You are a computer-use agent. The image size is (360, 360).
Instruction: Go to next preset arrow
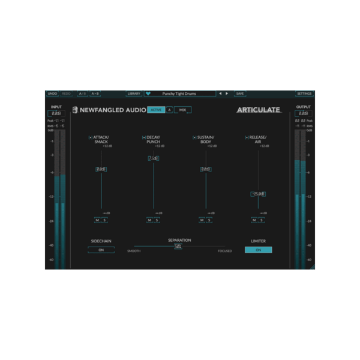tap(227, 94)
